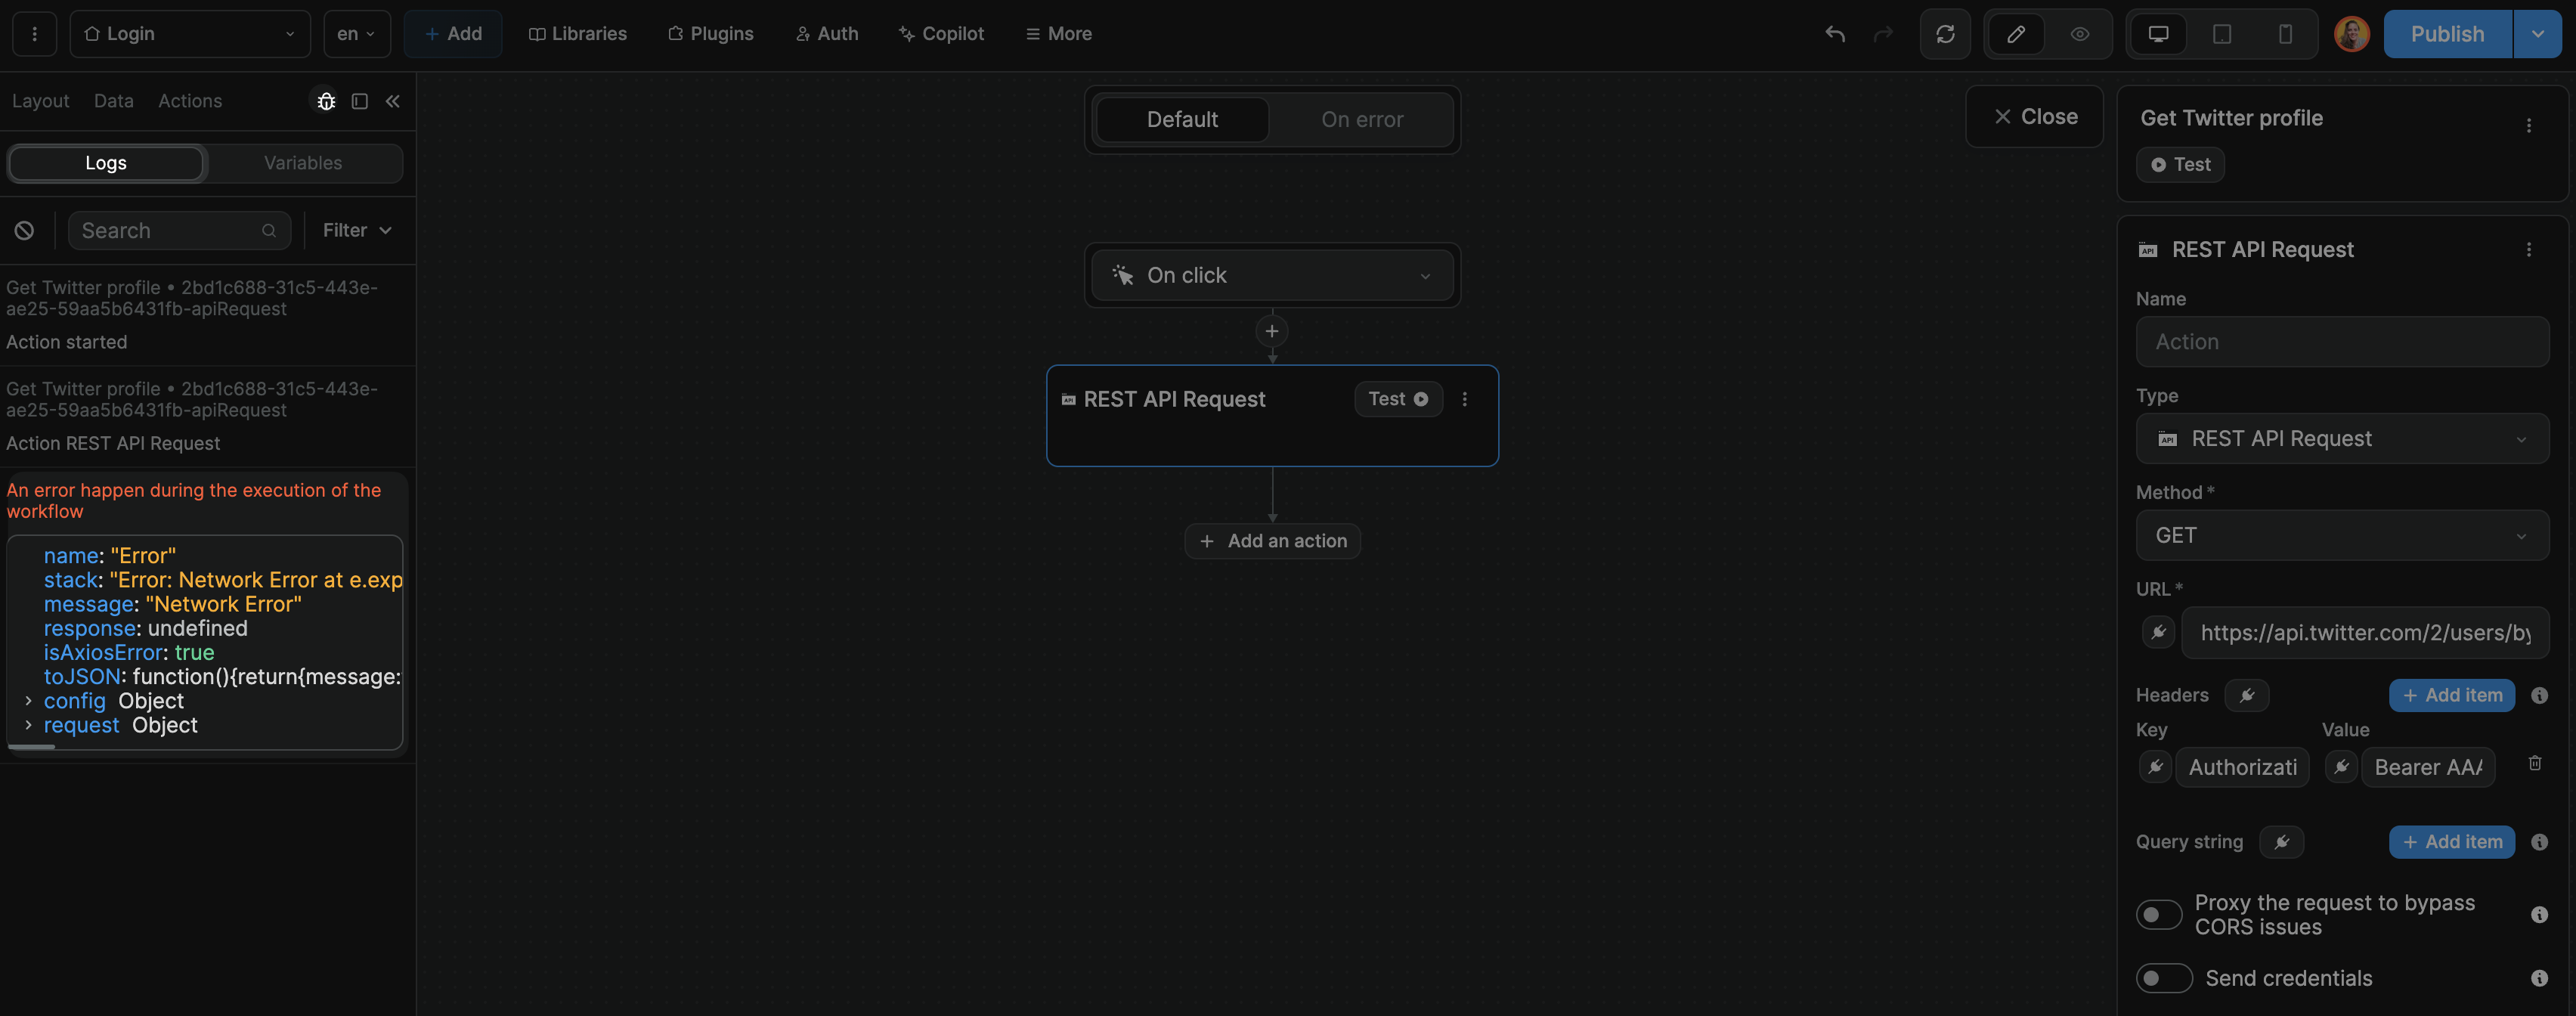Bind the URL field using the plug icon
This screenshot has width=2576, height=1016.
point(2159,632)
